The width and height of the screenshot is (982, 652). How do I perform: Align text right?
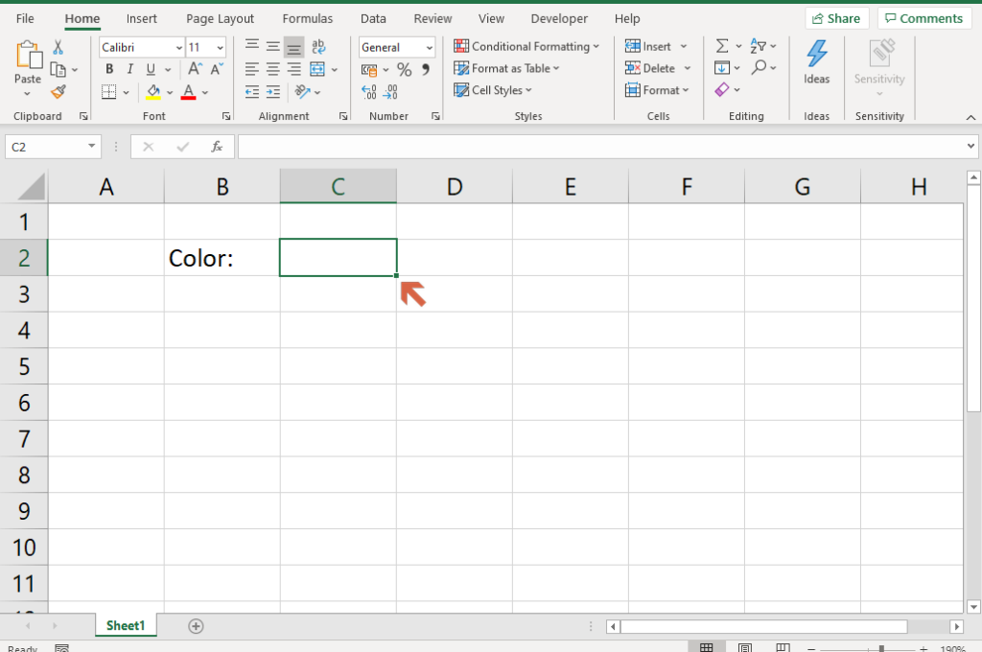(293, 69)
